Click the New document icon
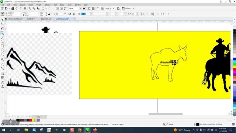 tap(2, 8)
